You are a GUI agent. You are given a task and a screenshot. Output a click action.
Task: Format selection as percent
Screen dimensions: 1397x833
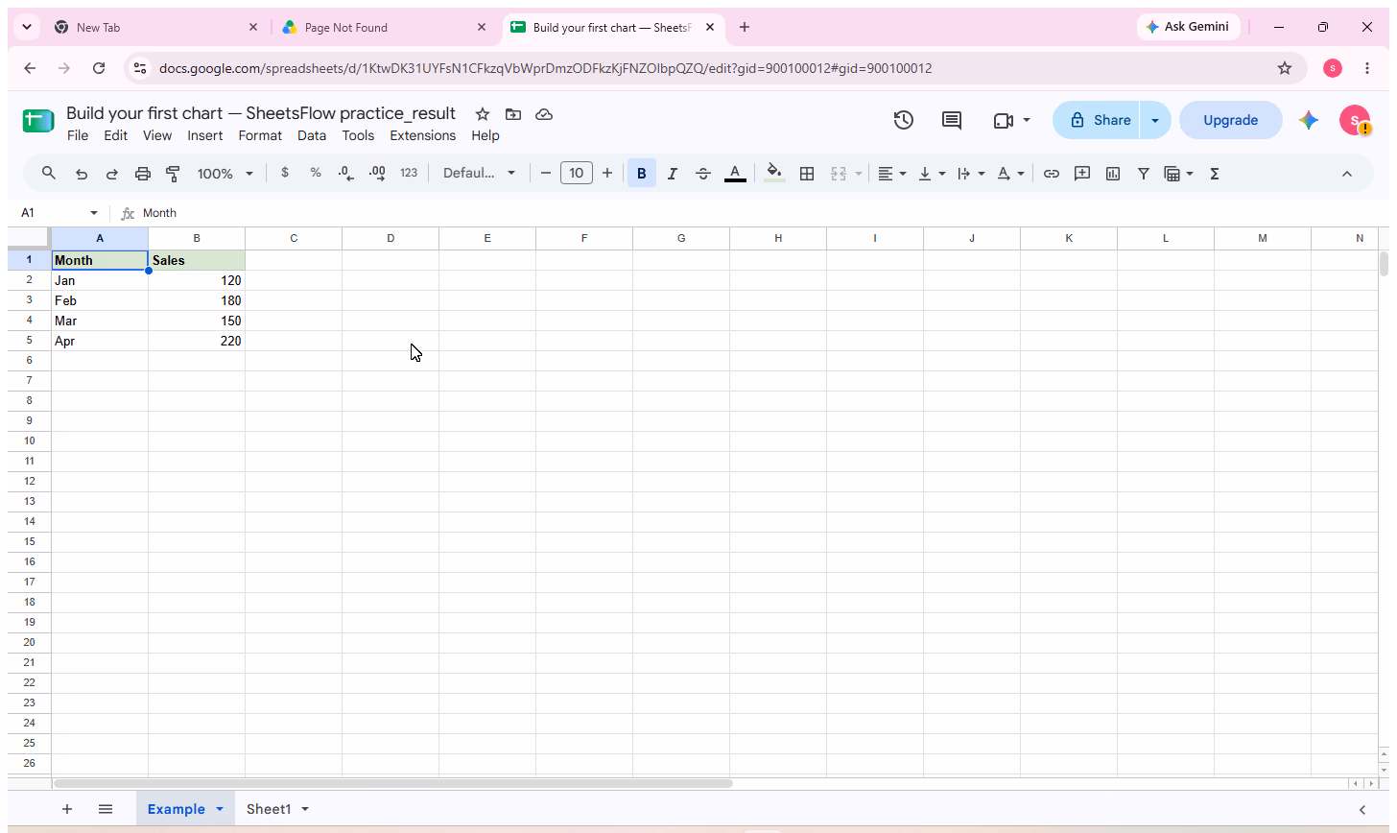(316, 173)
